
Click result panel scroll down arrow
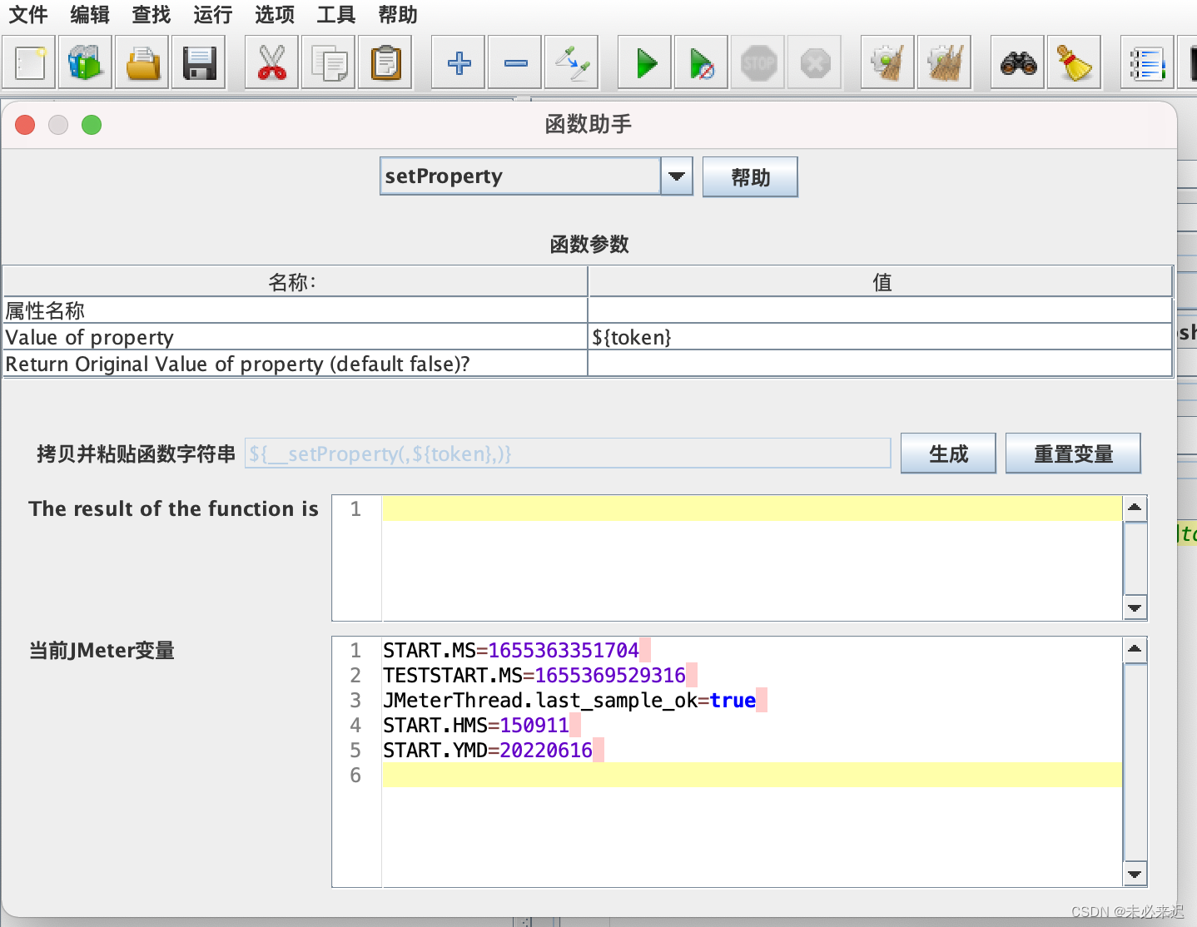click(1135, 607)
